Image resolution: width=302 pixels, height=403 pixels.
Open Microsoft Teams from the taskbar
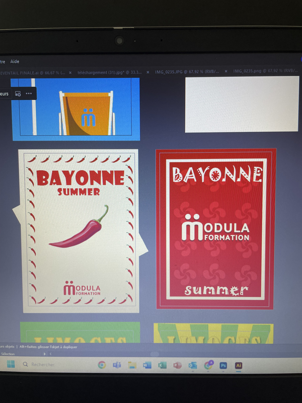[117, 365]
